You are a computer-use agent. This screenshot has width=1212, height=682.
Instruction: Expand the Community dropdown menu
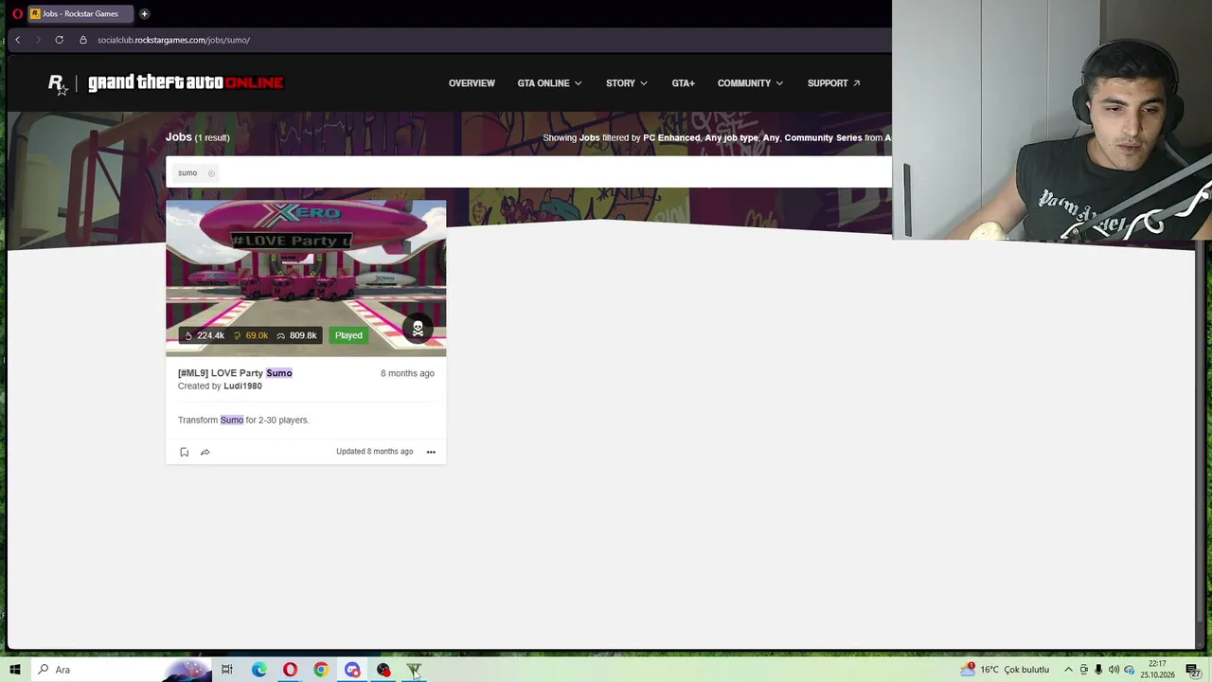click(750, 83)
